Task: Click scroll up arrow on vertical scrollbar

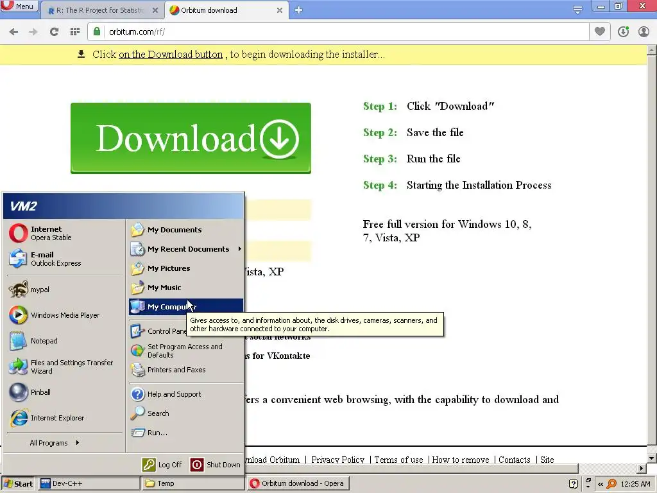Action: pos(652,50)
